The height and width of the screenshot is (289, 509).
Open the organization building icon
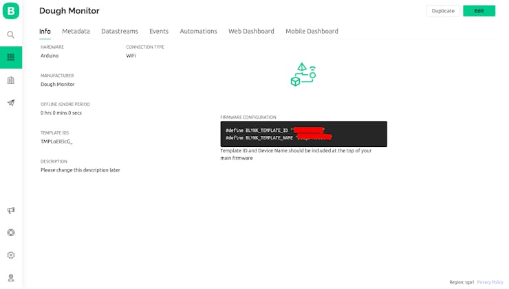click(x=11, y=80)
